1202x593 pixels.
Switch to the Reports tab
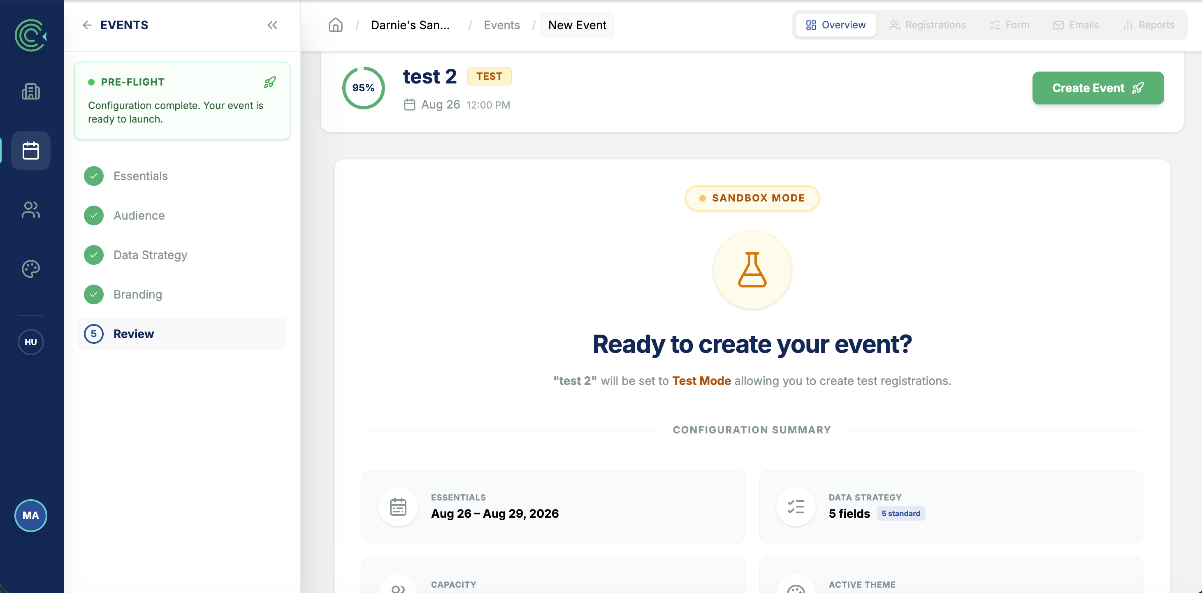click(1149, 25)
